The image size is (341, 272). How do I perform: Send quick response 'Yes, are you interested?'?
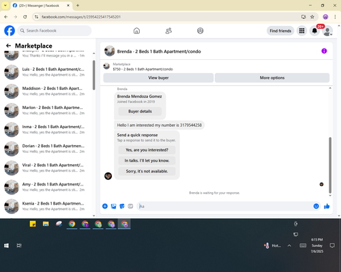tap(147, 150)
